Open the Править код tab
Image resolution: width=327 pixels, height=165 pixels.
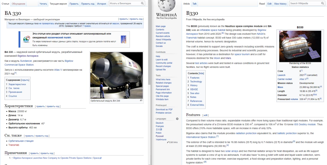(88, 4)
